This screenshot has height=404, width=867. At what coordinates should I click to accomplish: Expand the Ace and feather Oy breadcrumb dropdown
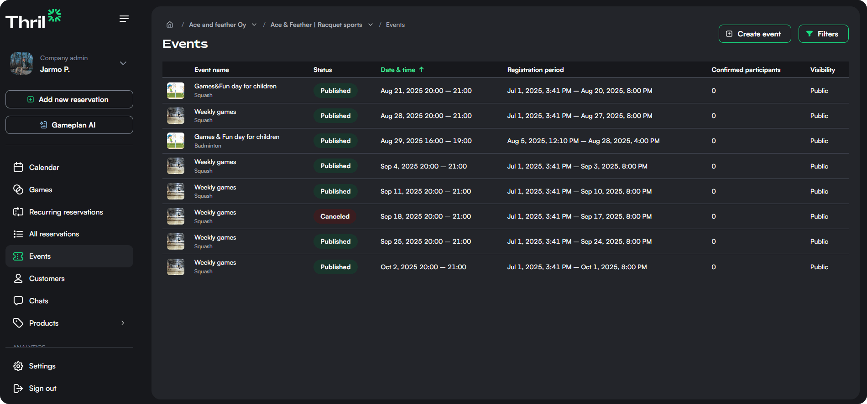(x=254, y=25)
